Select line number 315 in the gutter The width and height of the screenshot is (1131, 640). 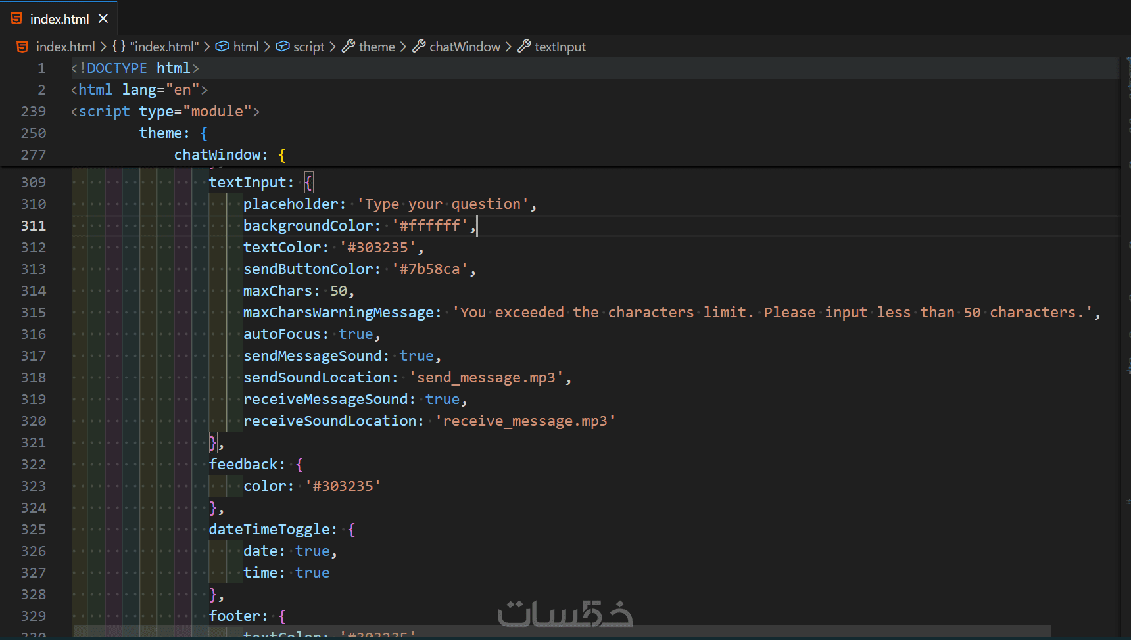click(x=34, y=313)
